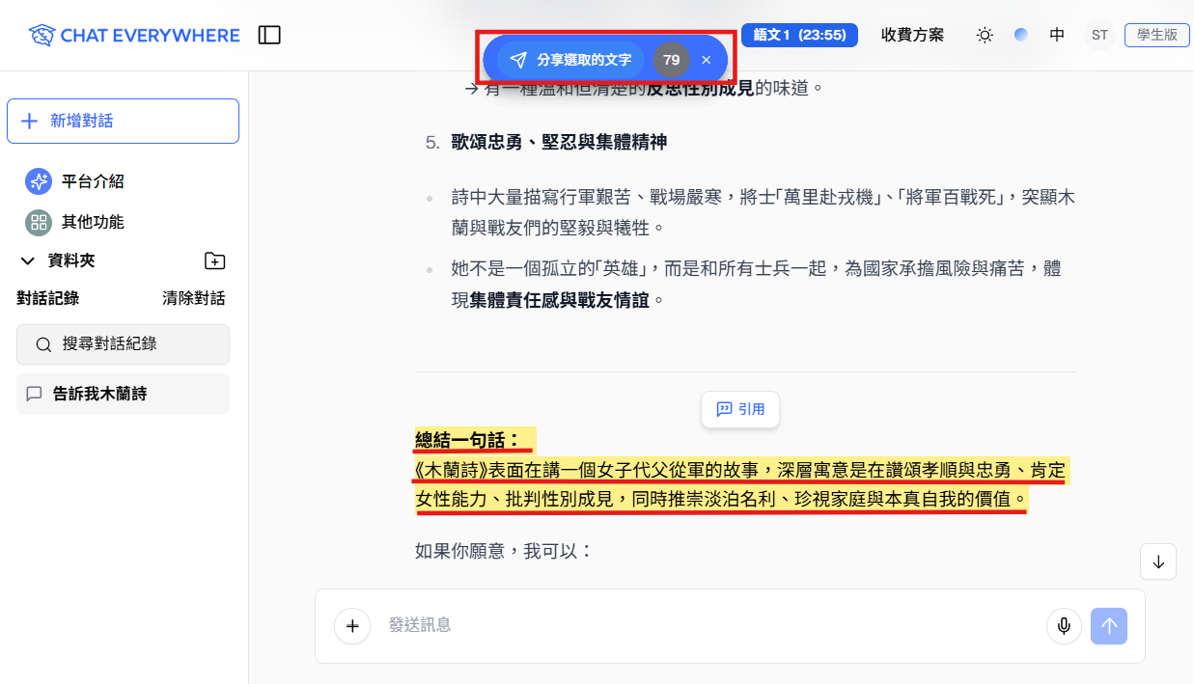Start a new chat with 新增對話
The height and width of the screenshot is (684, 1194).
point(123,121)
